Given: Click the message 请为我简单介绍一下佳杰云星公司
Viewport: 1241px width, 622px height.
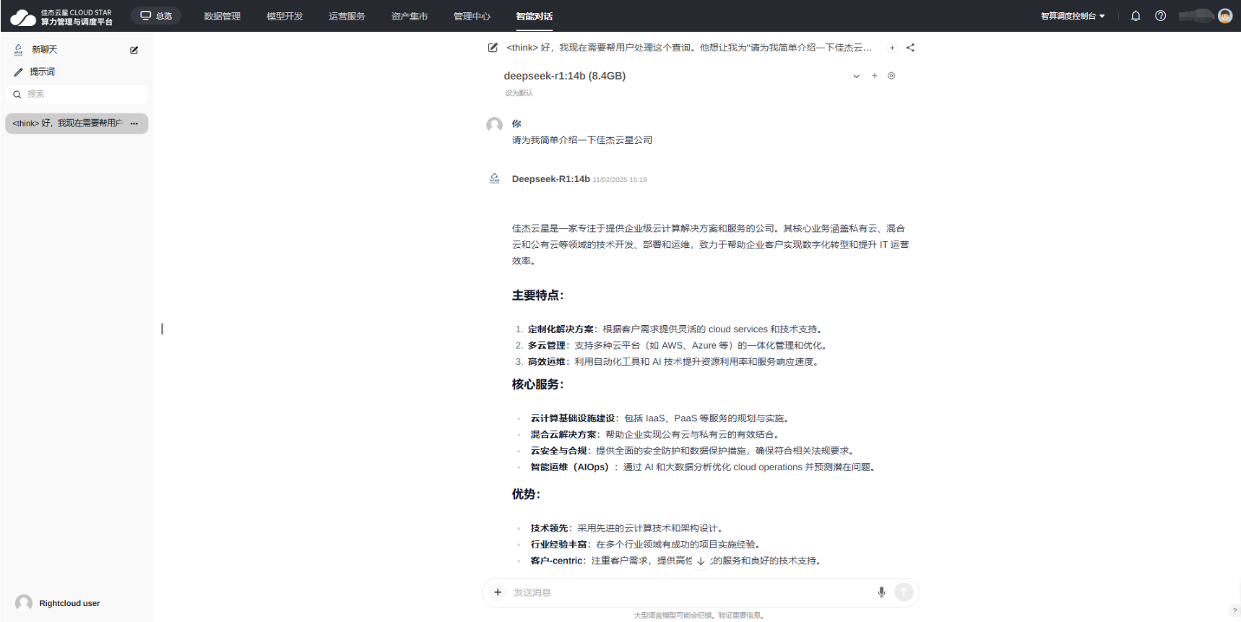Looking at the screenshot, I should pyautogui.click(x=582, y=140).
